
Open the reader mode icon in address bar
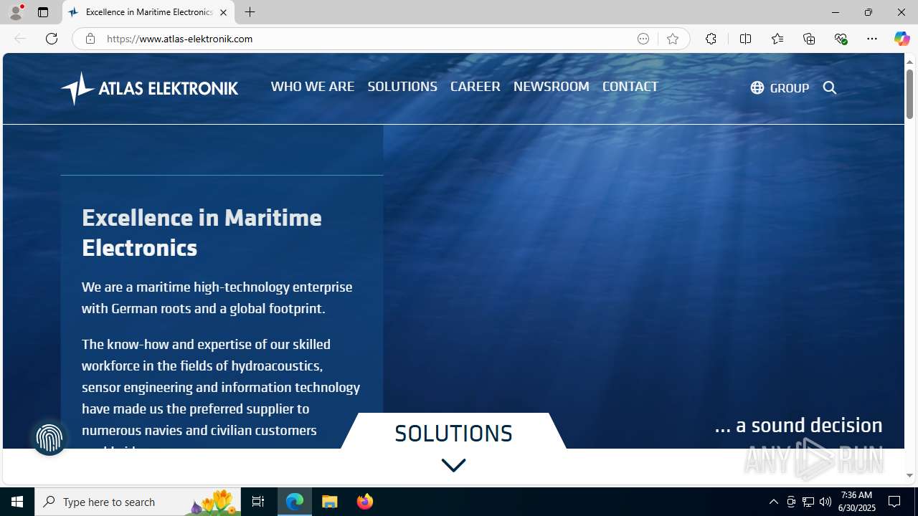643,39
